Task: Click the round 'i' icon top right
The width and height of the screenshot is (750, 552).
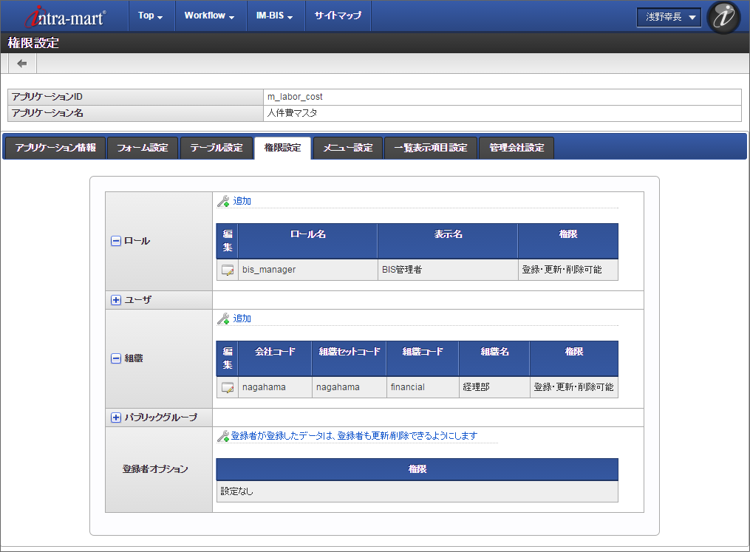Action: 723,17
